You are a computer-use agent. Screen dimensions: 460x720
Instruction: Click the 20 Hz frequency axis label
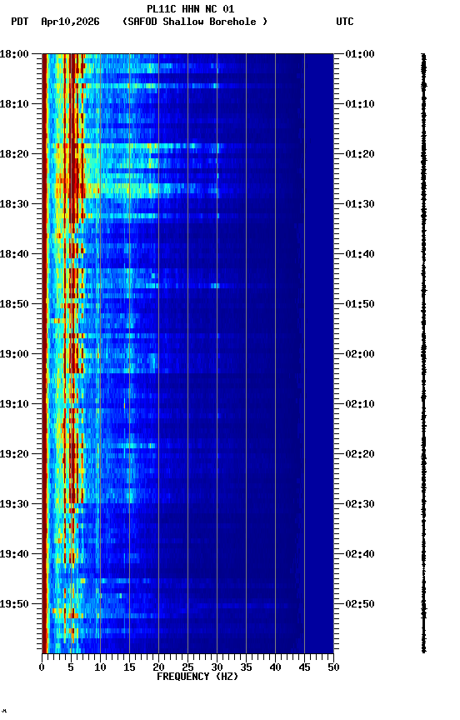[158, 667]
